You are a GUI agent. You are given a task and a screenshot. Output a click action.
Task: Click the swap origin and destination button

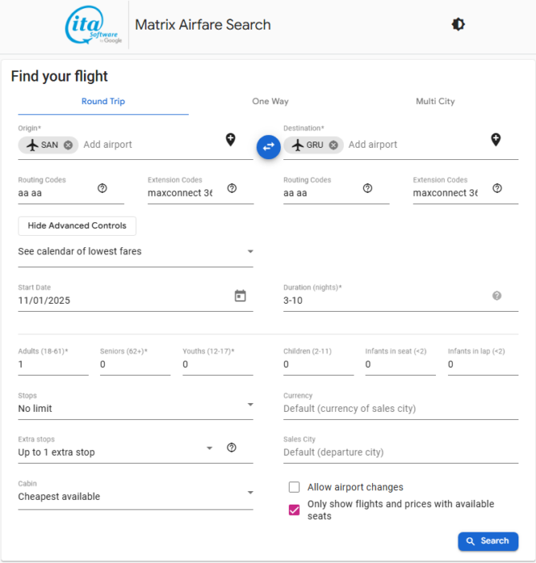tap(268, 146)
